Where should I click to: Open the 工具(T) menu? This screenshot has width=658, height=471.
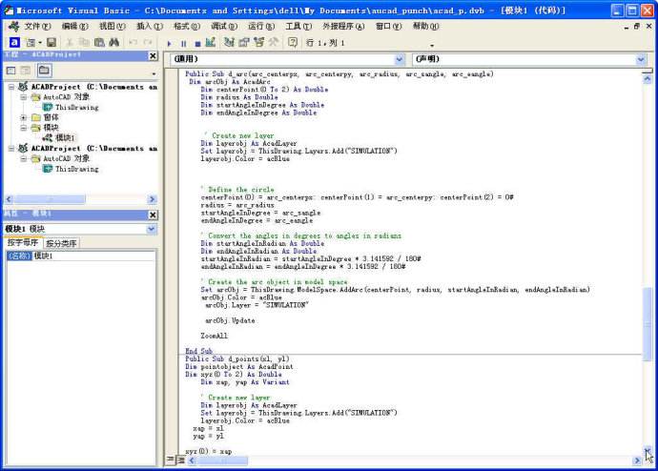[x=298, y=27]
